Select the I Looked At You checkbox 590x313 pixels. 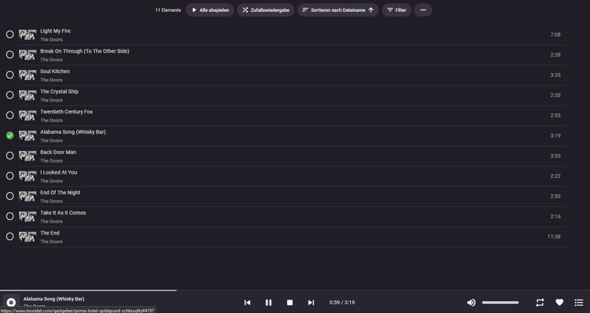[10, 176]
